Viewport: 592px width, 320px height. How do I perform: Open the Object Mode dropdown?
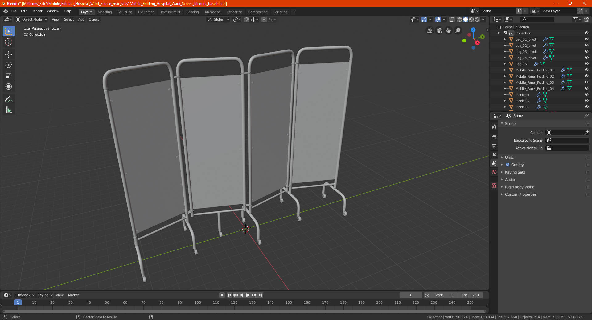click(31, 19)
